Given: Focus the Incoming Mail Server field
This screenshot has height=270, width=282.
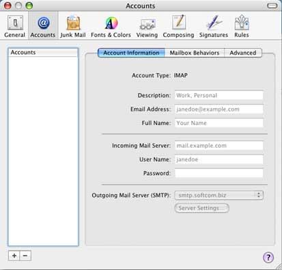Looking at the screenshot, I should 219,146.
